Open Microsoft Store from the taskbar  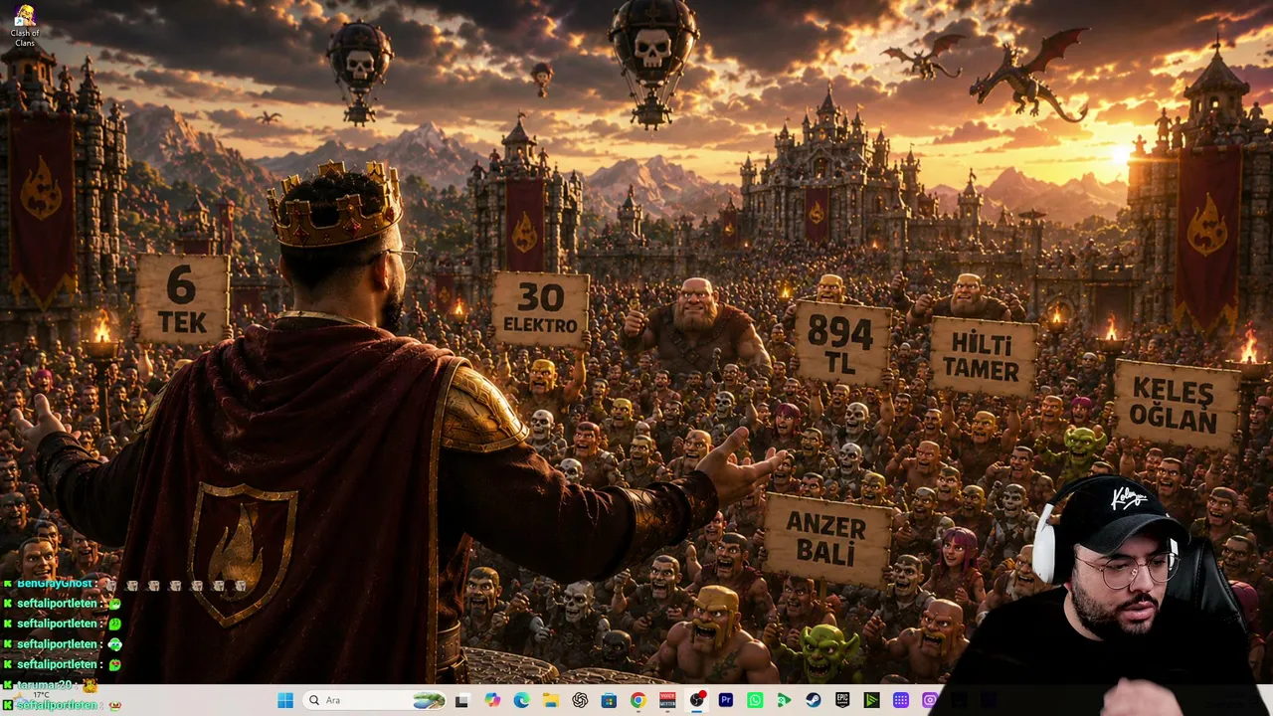[609, 700]
